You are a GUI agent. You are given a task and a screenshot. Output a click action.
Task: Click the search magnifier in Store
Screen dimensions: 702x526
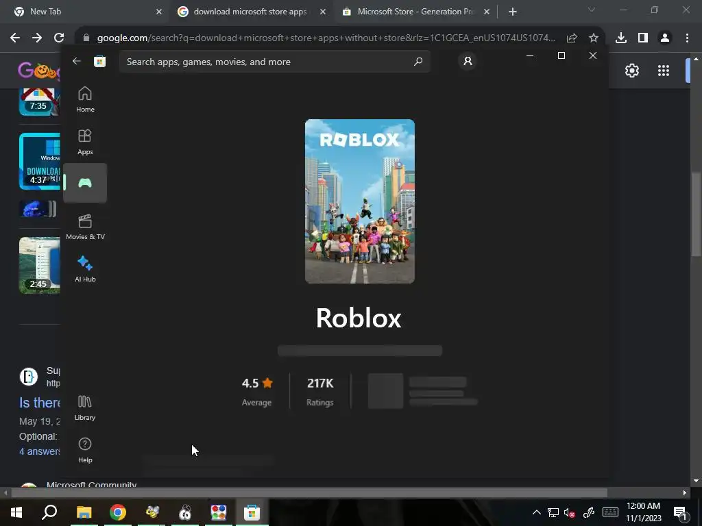[417, 61]
